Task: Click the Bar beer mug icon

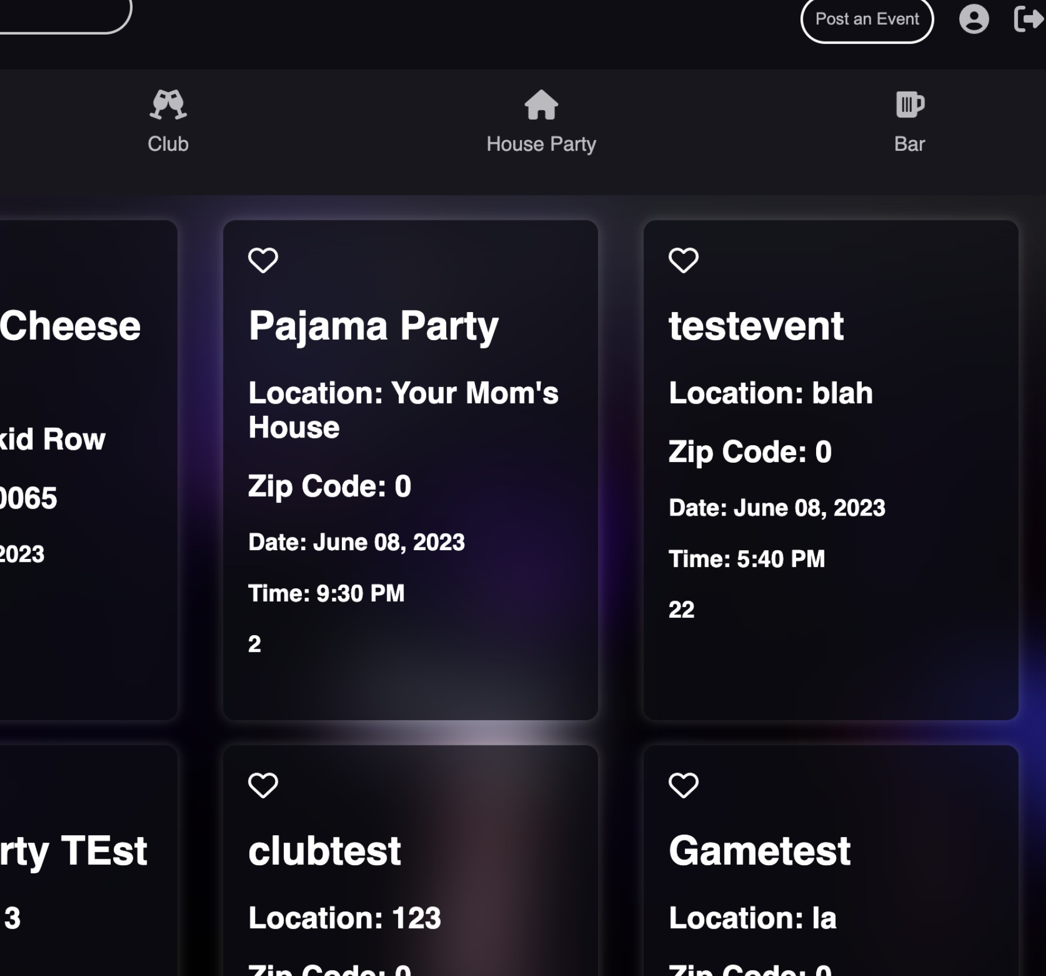Action: 909,105
